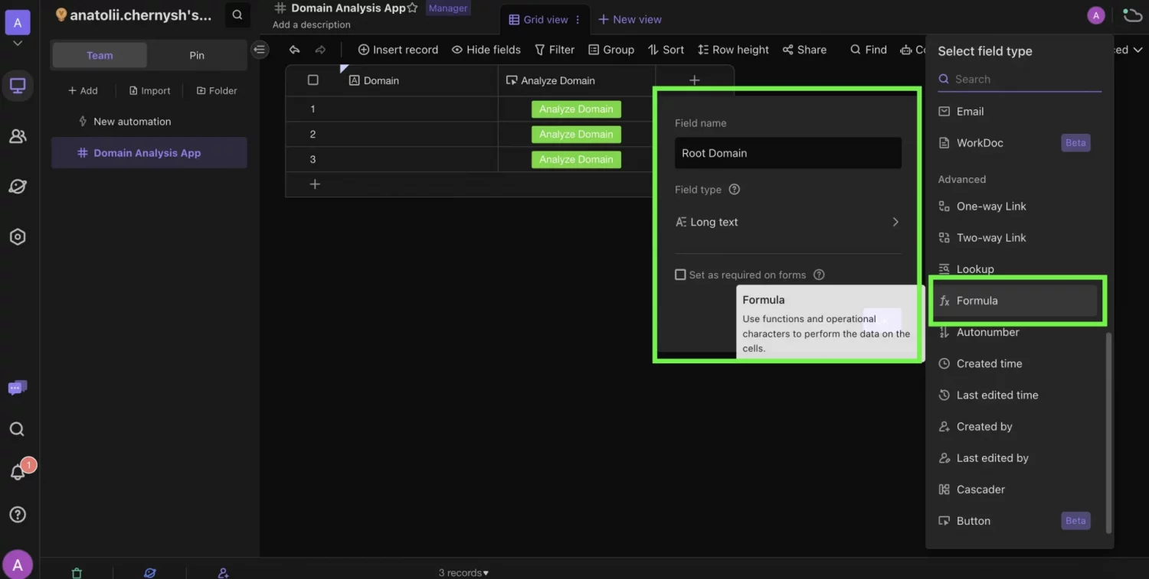This screenshot has width=1149, height=579.
Task: Open the Sort toolbar option
Action: [x=666, y=50]
